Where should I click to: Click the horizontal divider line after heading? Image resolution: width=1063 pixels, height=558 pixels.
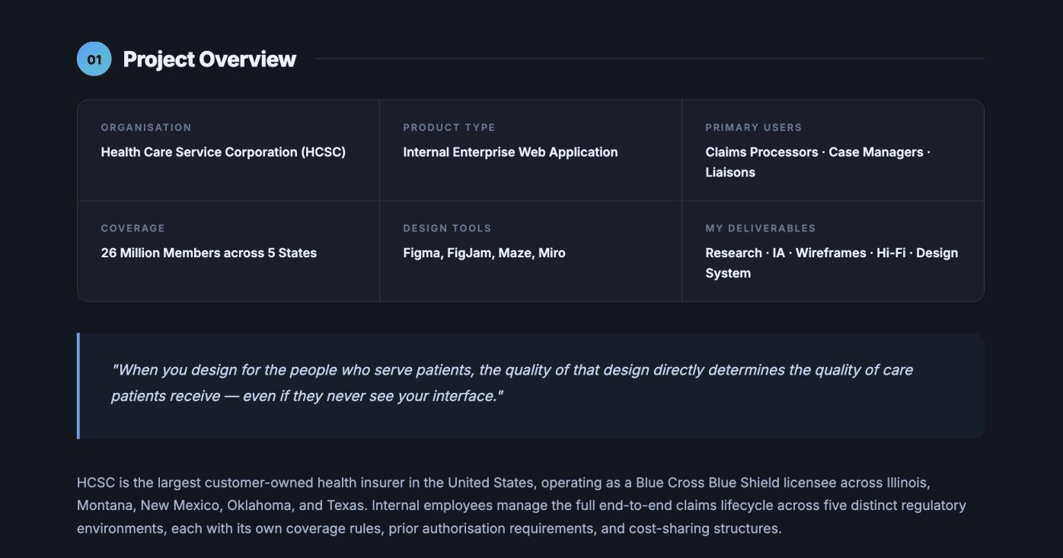650,59
